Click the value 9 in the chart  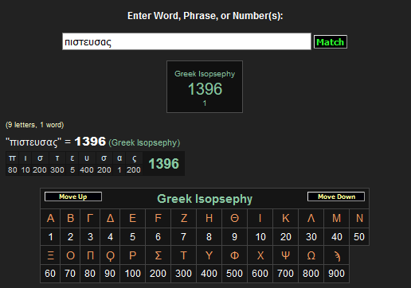[234, 236]
